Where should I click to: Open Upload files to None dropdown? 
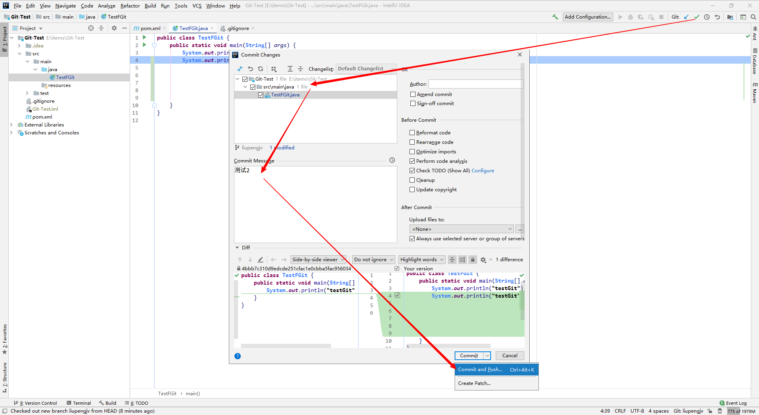coord(461,229)
